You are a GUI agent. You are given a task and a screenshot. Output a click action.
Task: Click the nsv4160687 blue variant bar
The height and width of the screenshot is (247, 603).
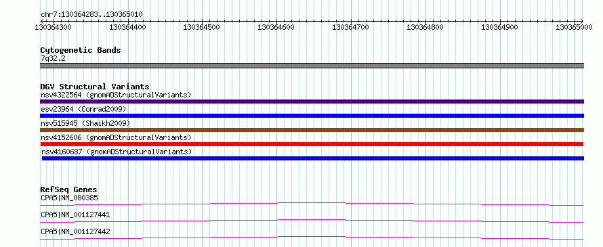(312, 158)
